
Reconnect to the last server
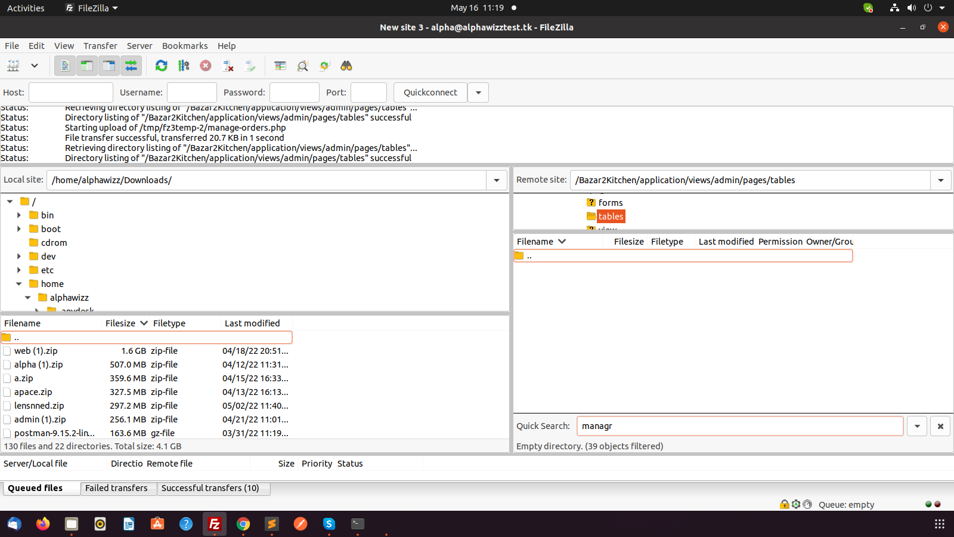click(250, 66)
